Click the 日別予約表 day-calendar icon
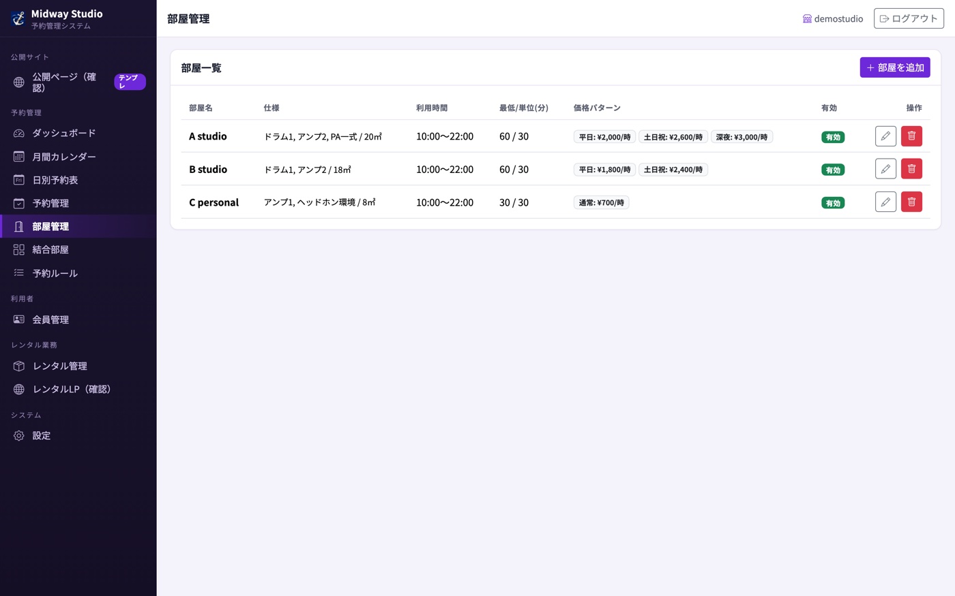This screenshot has height=596, width=955. 19,180
